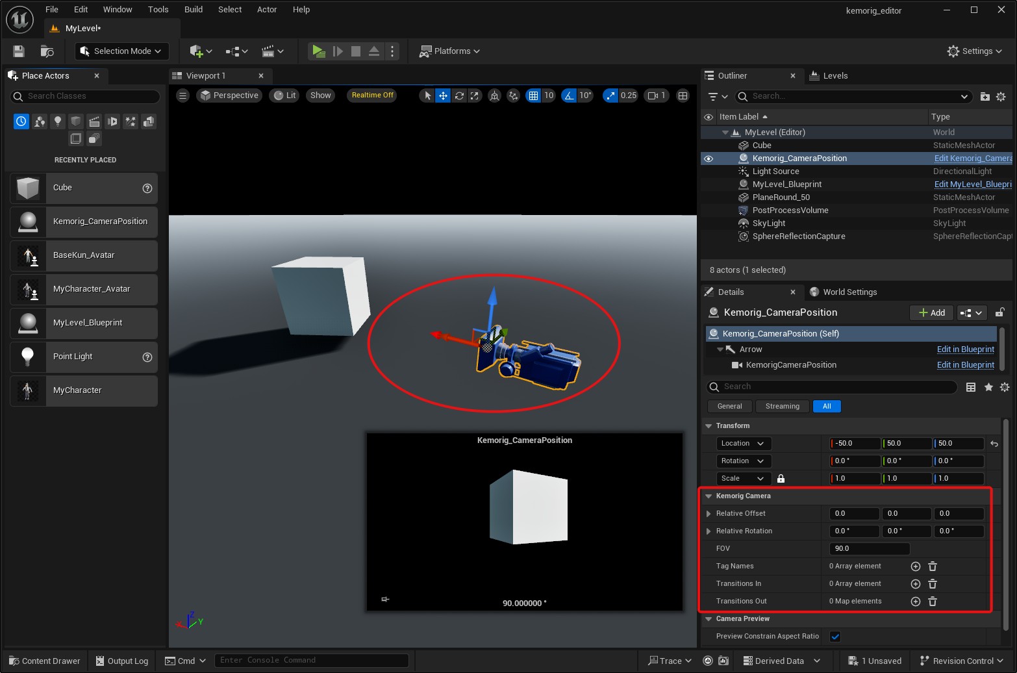The height and width of the screenshot is (673, 1017).
Task: Expand the Relative Offset property
Action: click(709, 514)
